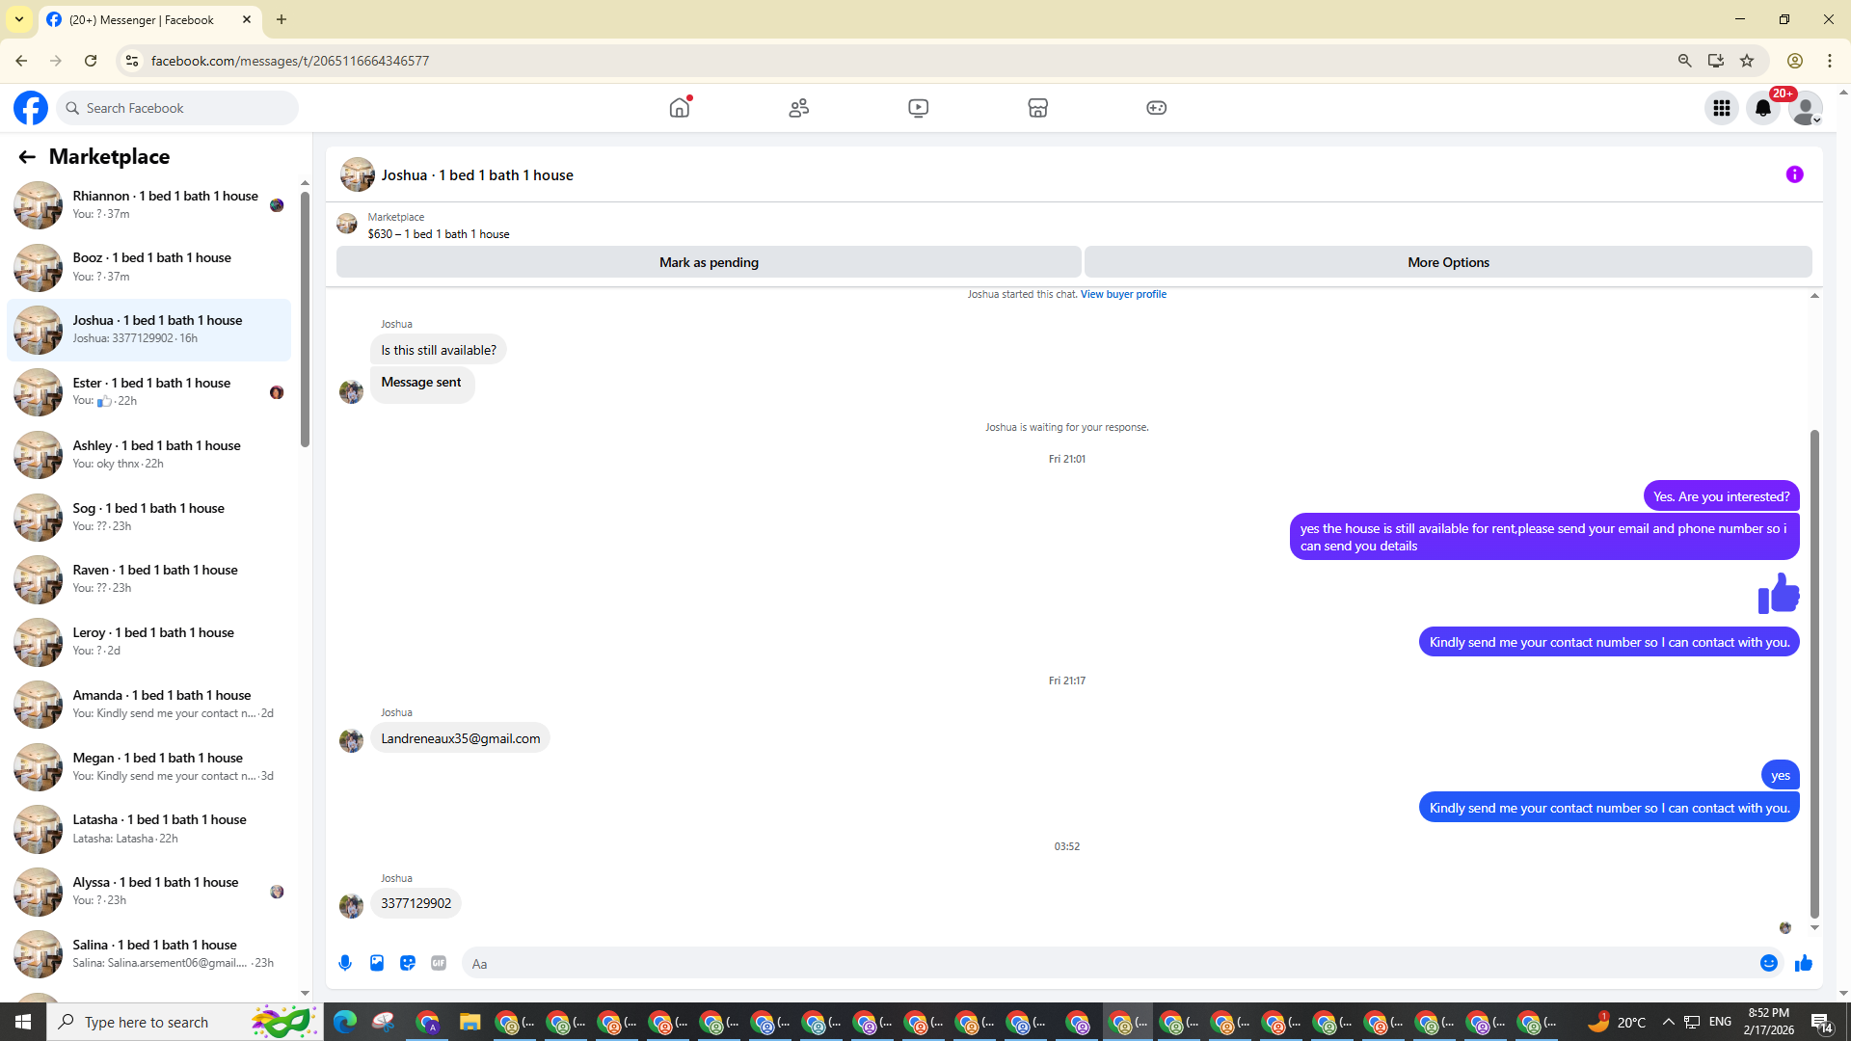Click More Options button
Image resolution: width=1851 pixels, height=1041 pixels.
[x=1447, y=262]
